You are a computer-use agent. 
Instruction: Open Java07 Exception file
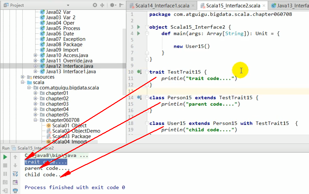[66, 39]
